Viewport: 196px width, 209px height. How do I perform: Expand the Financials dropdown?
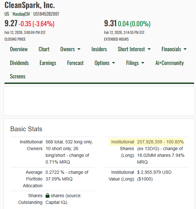pos(174,49)
